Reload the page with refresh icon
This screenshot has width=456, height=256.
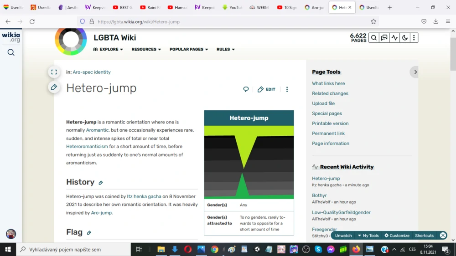(32, 21)
